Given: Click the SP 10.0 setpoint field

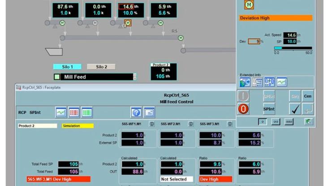Looking at the screenshot, I should coord(290,41).
